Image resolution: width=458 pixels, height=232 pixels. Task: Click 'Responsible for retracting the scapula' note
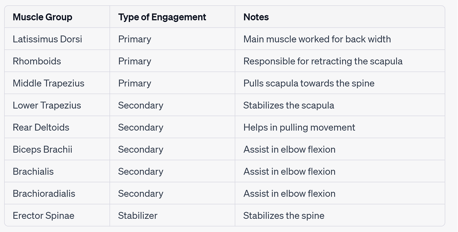click(x=323, y=61)
